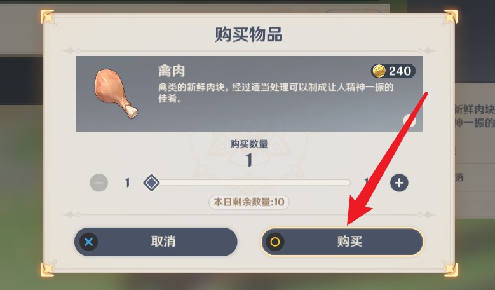Click the blue X icon on 取消
This screenshot has width=495, height=290.
click(x=89, y=242)
